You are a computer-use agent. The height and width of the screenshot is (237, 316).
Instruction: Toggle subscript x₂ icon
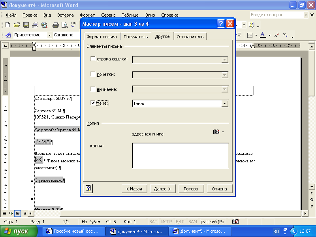pos(285,35)
